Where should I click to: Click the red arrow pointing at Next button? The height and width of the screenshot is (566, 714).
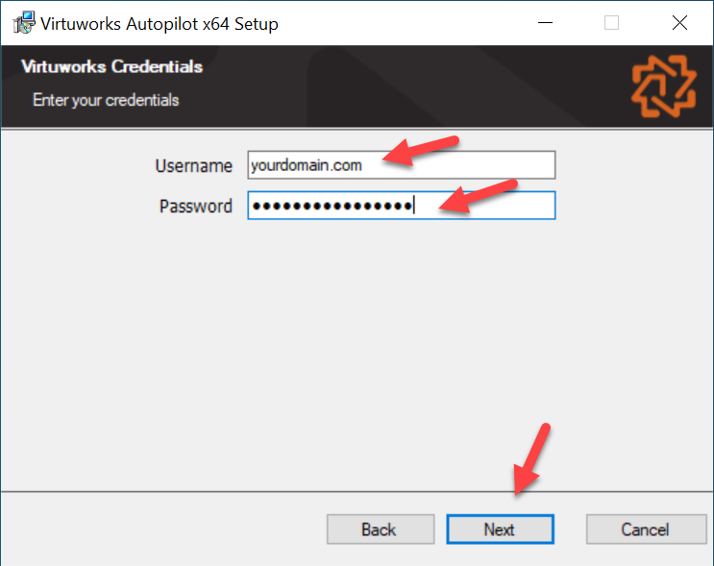click(x=531, y=459)
